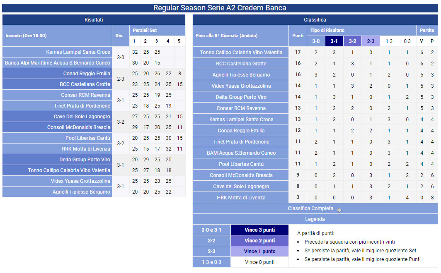Click the Partite column header
The image size is (441, 273).
[x=427, y=30]
